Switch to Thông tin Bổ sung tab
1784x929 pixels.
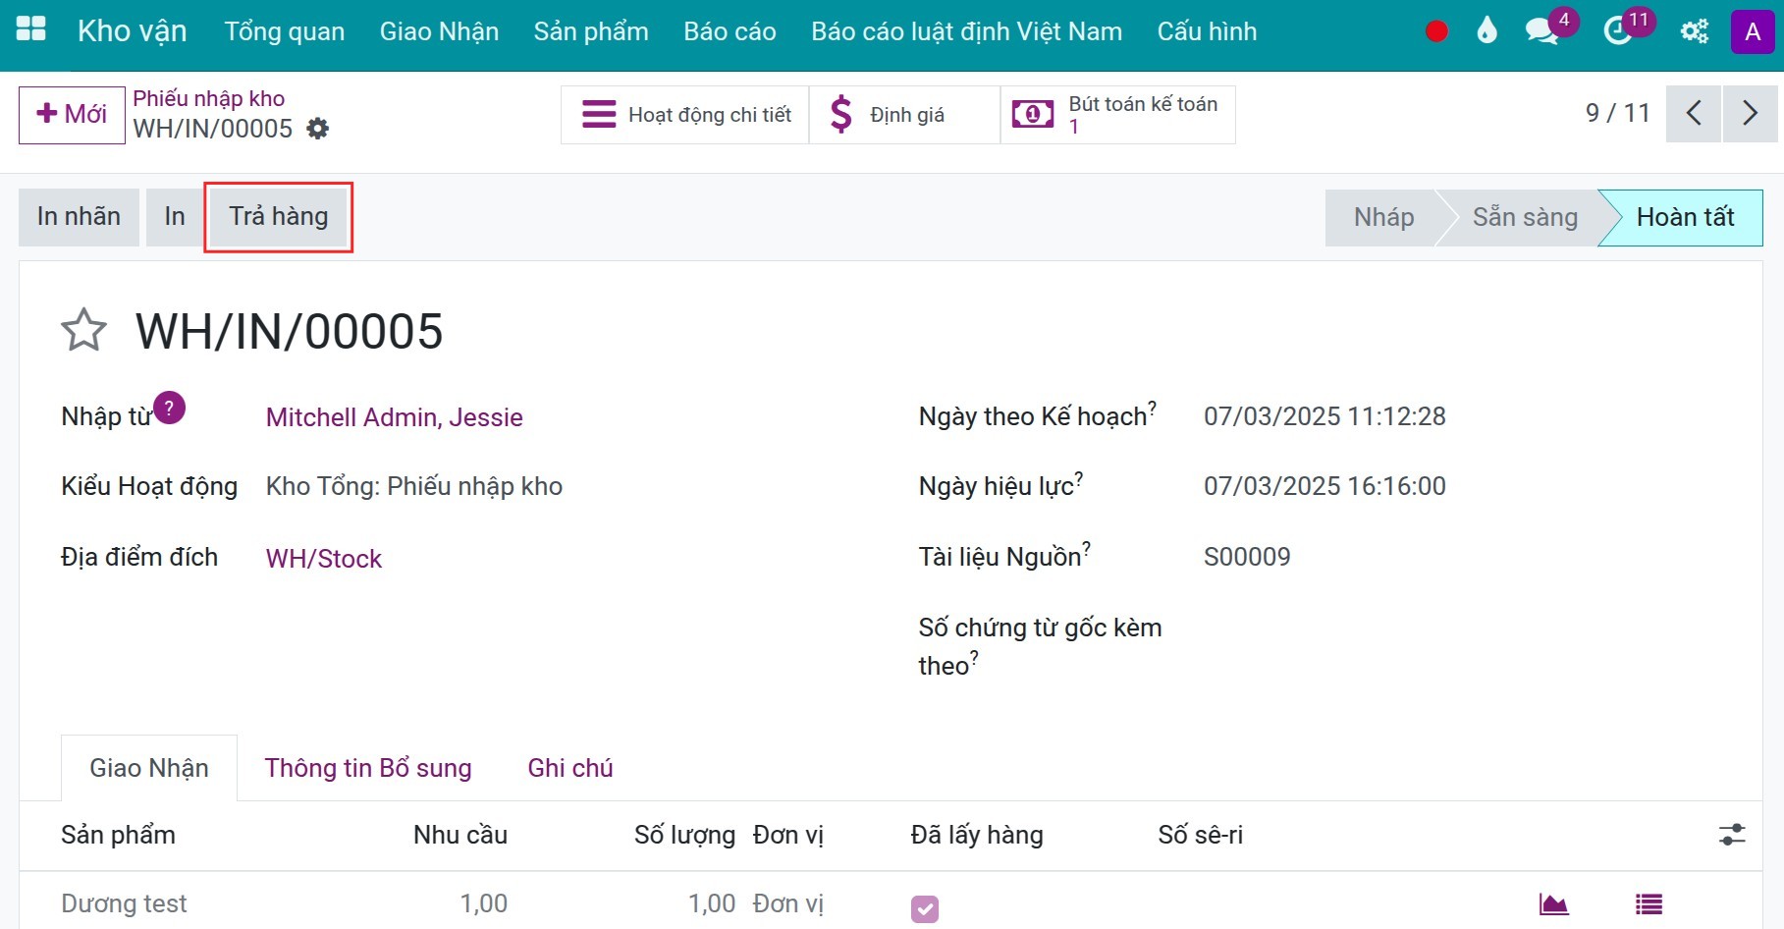pyautogui.click(x=368, y=768)
